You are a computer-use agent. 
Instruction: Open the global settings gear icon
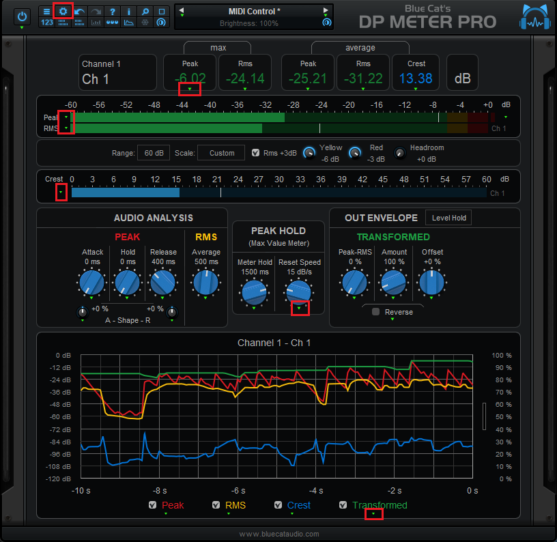click(63, 12)
